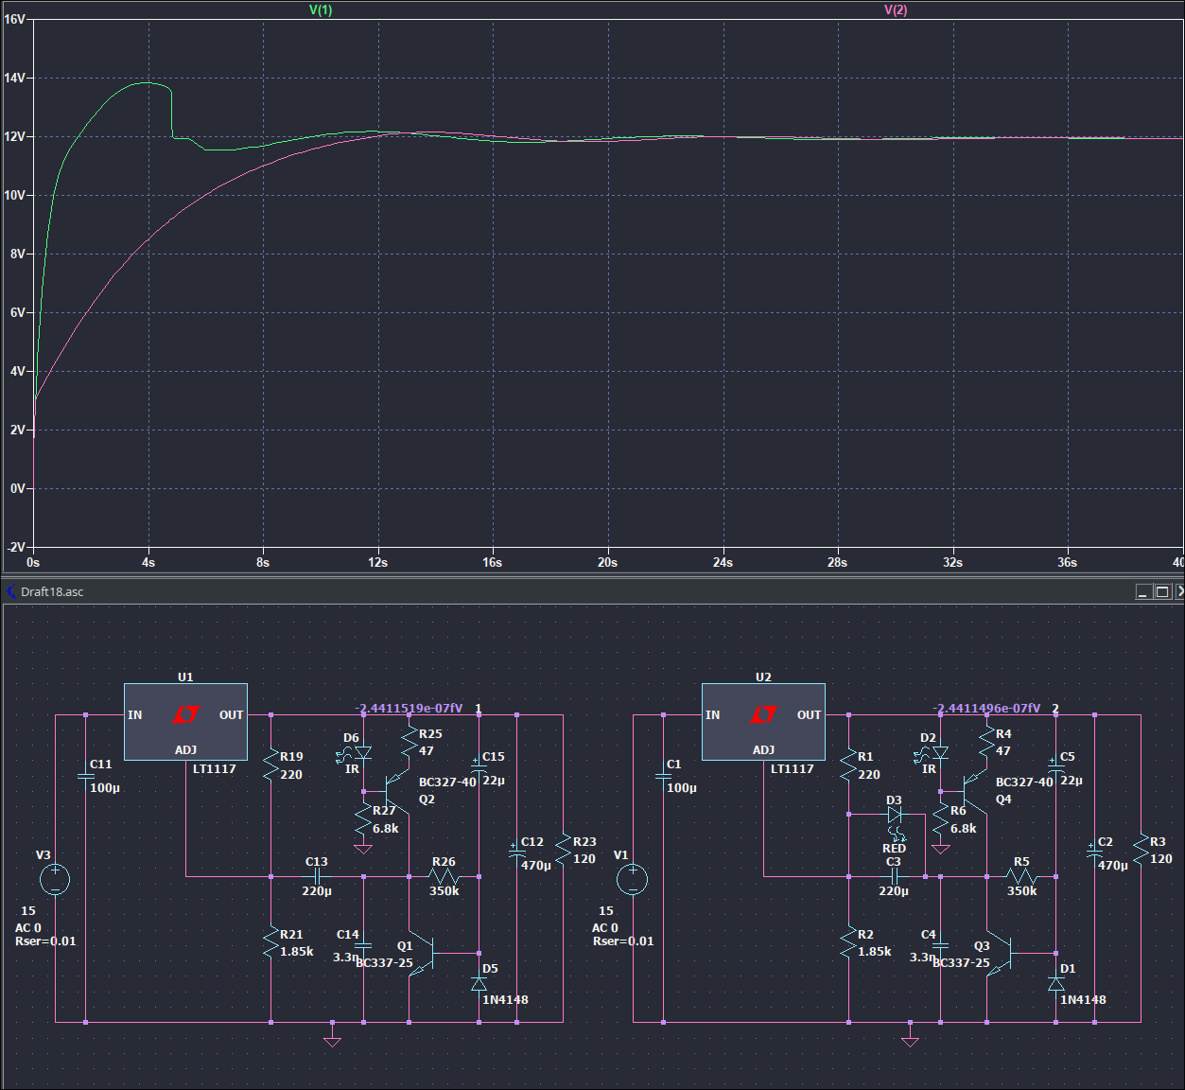Minimize the Draft18.asc schematic window

coord(1144,591)
